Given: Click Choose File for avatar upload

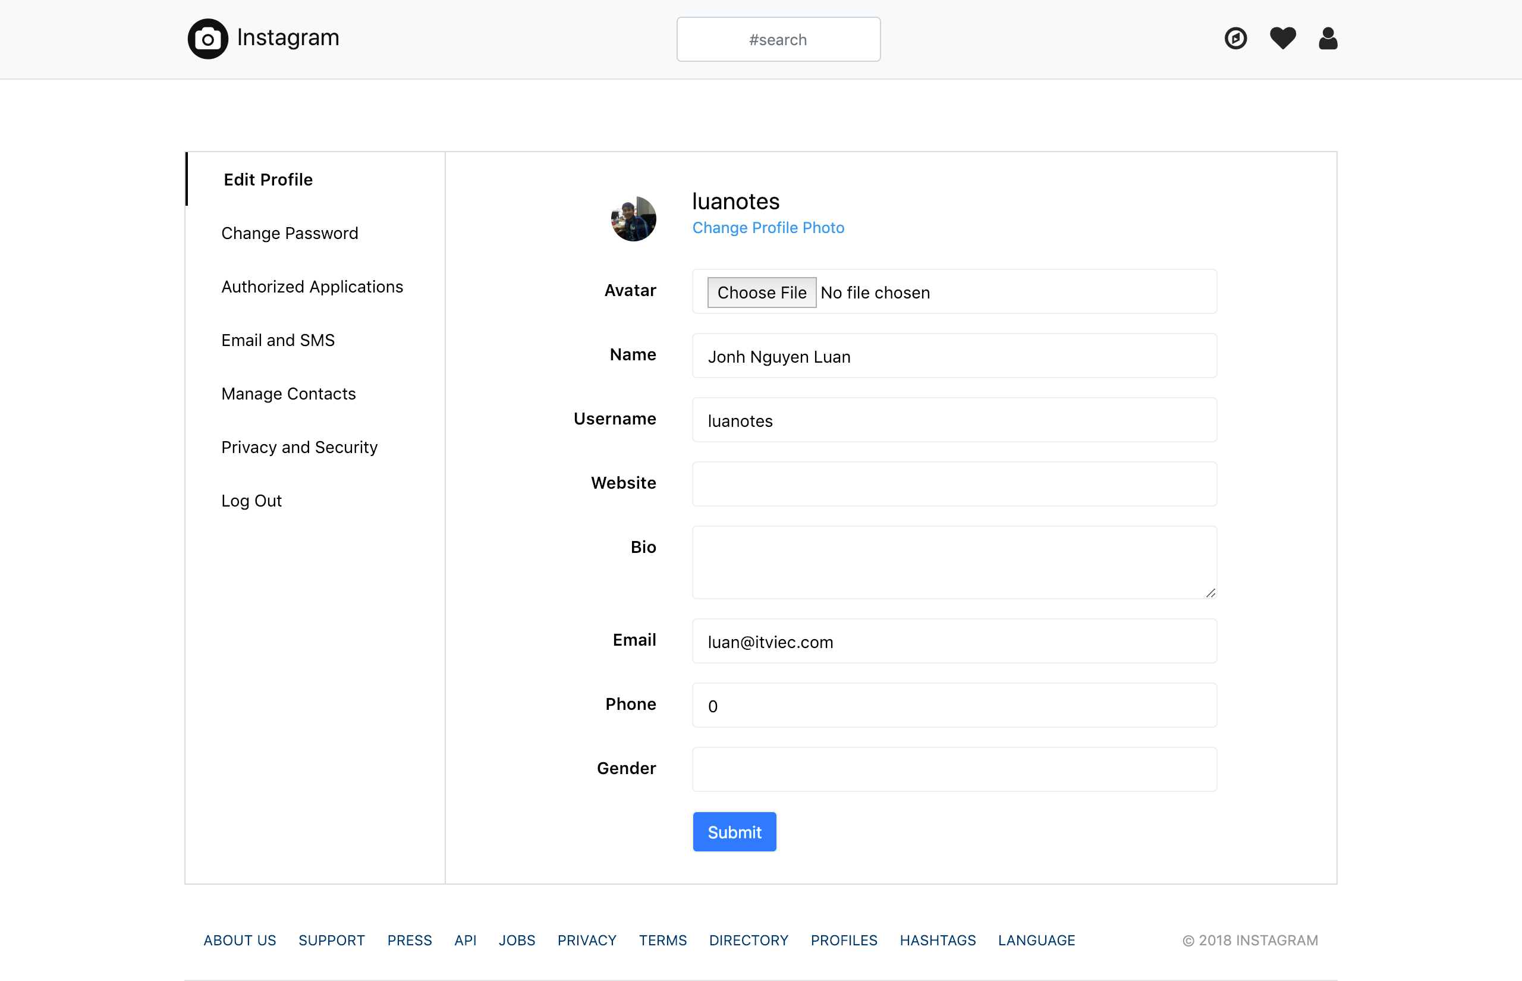Looking at the screenshot, I should pyautogui.click(x=762, y=292).
